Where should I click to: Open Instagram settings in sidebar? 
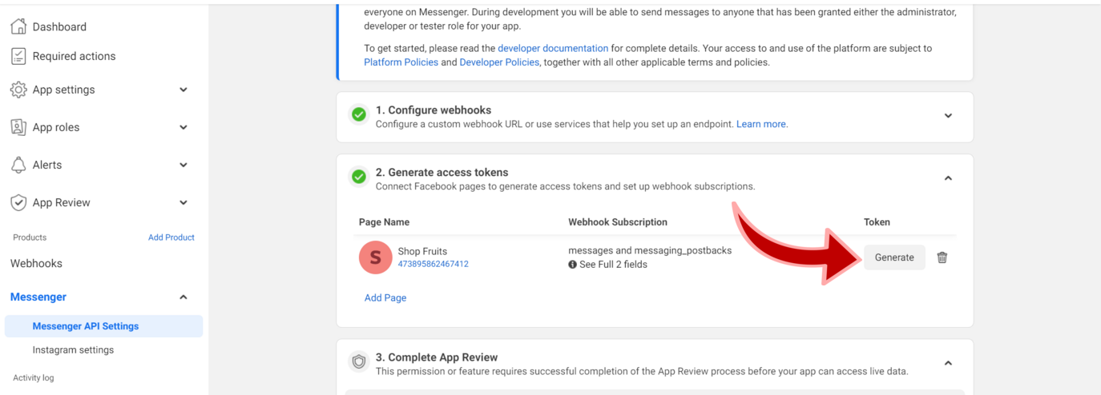pyautogui.click(x=73, y=350)
